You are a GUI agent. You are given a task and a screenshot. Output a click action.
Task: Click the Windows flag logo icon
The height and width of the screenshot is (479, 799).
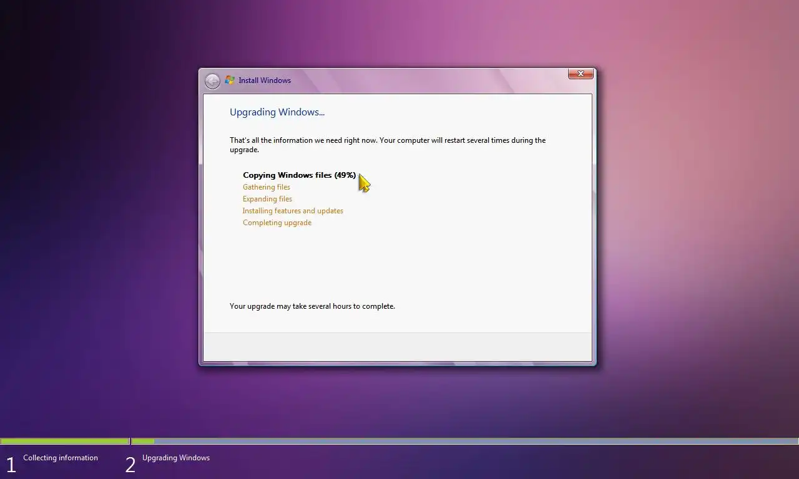coord(230,80)
